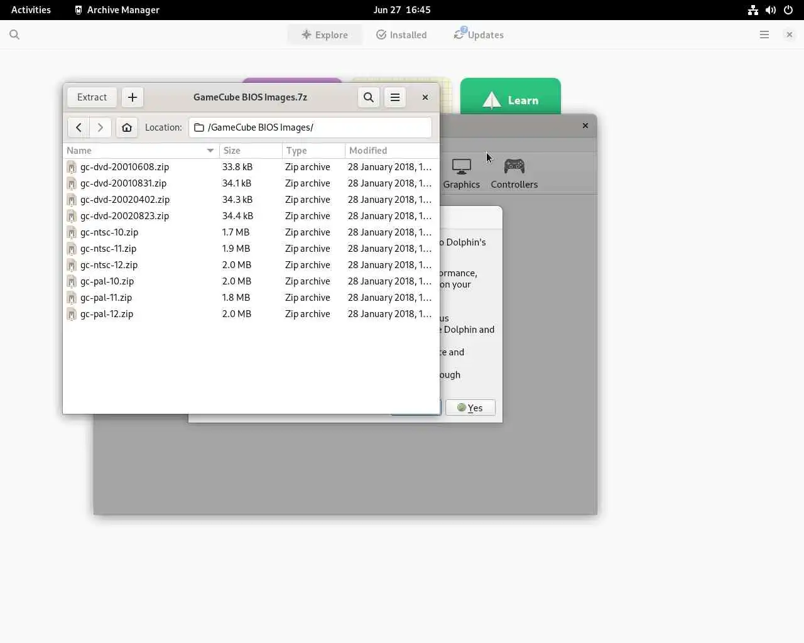
Task: Close the GameCube BIOS Images.7z window
Action: point(425,97)
